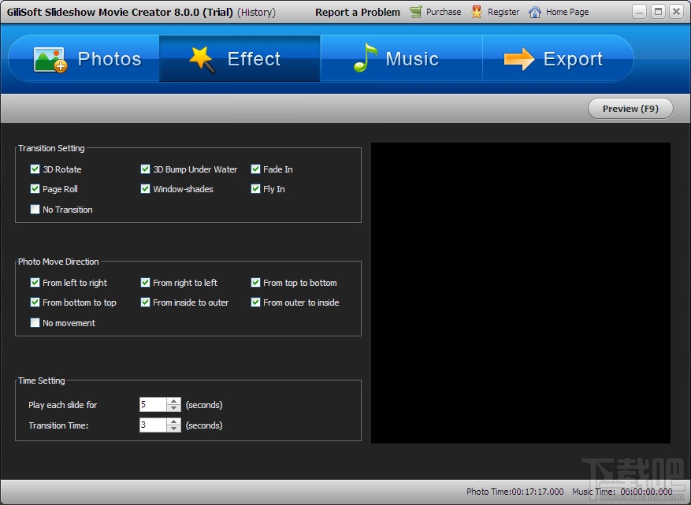Uncheck the Fade In transition
Image resolution: width=691 pixels, height=505 pixels.
pyautogui.click(x=255, y=169)
